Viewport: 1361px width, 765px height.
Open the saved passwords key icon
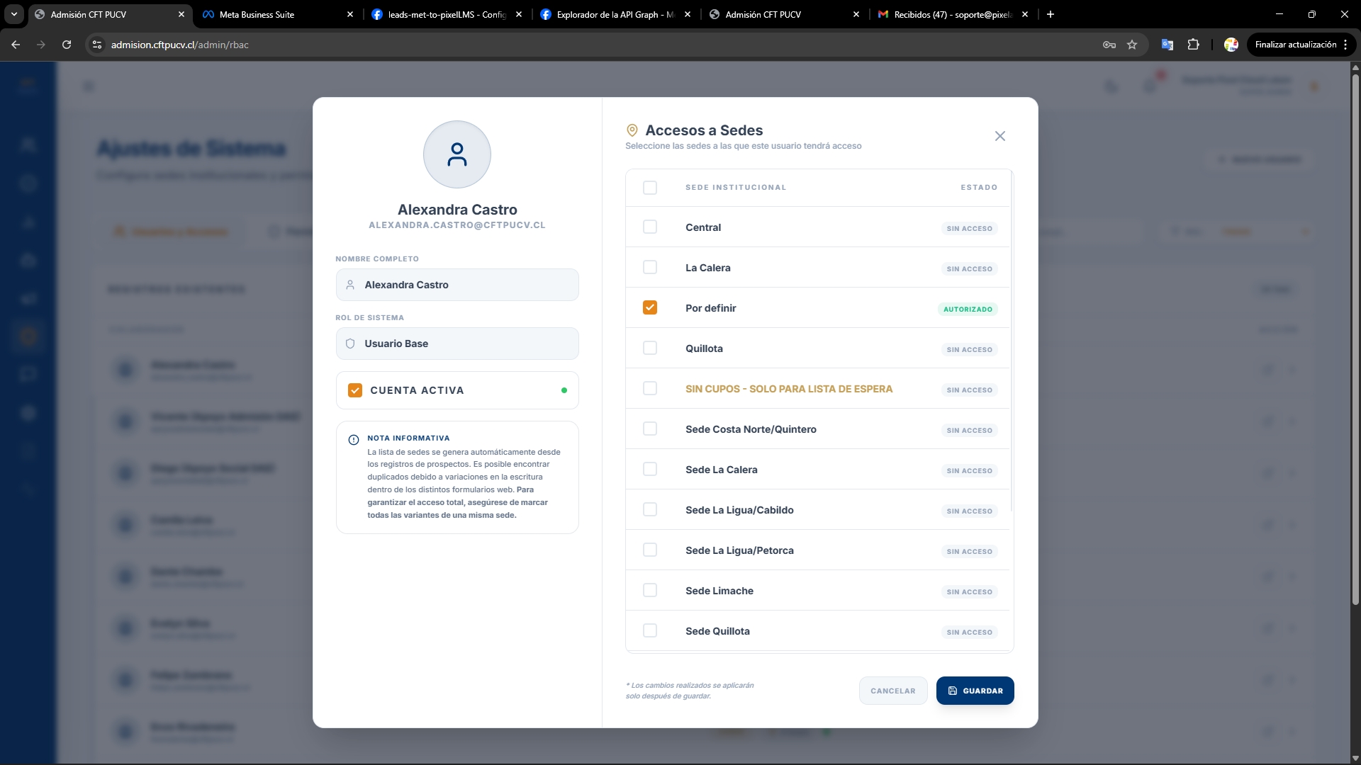point(1109,45)
